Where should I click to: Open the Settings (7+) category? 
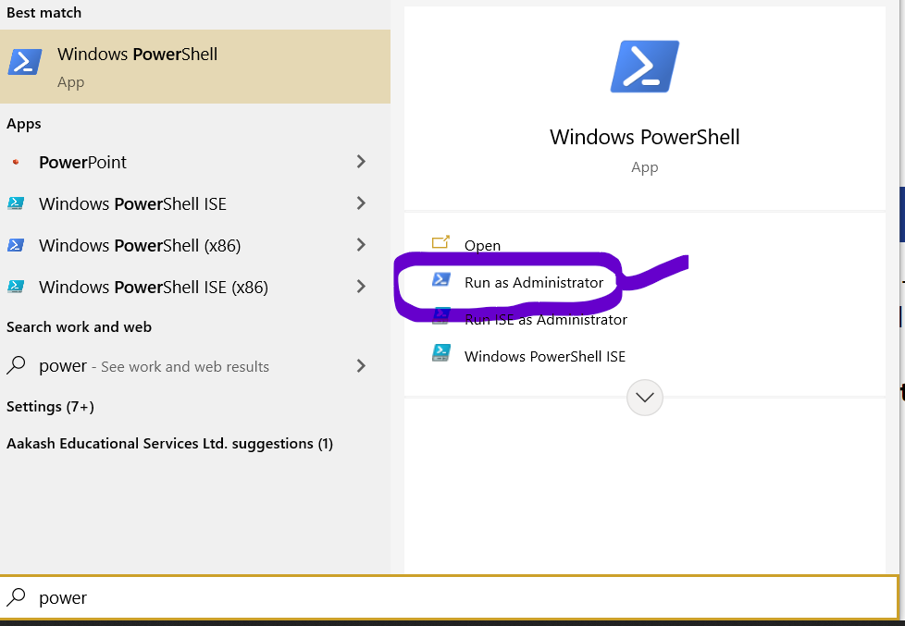pos(51,406)
